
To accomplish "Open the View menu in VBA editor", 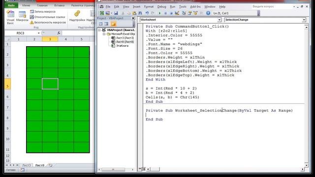I will 126,6.
